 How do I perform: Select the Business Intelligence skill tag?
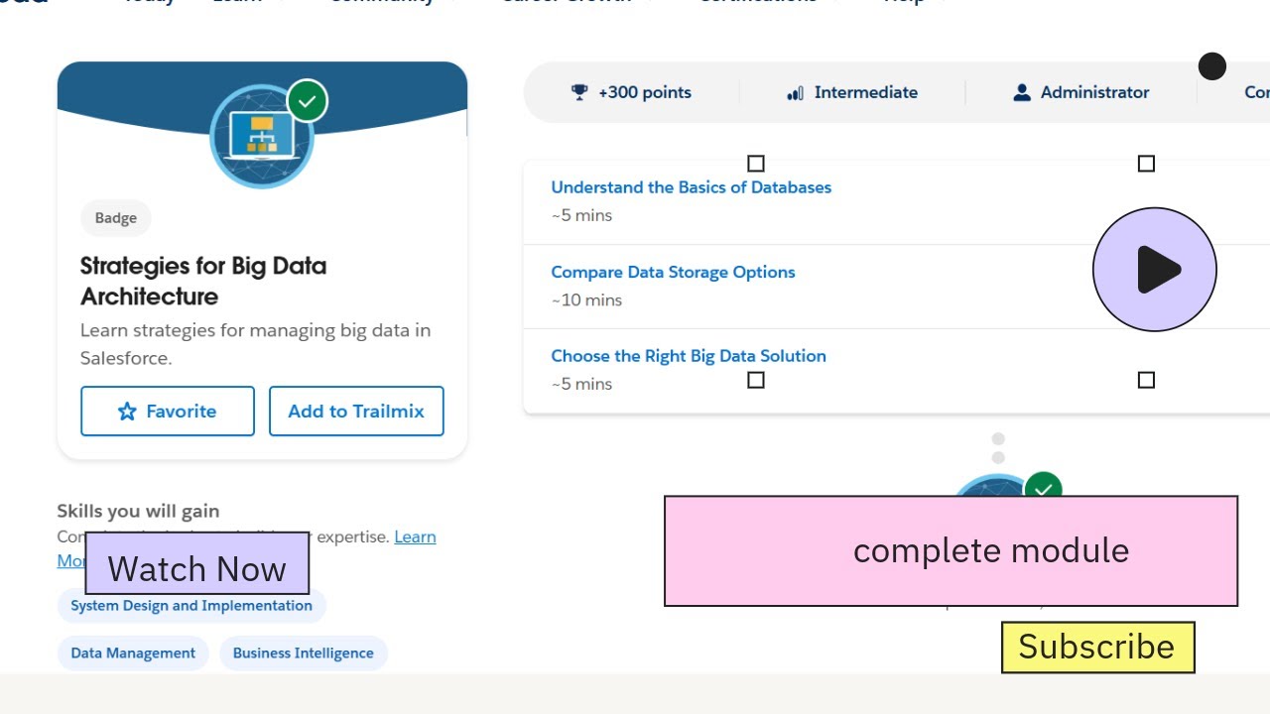pyautogui.click(x=304, y=654)
